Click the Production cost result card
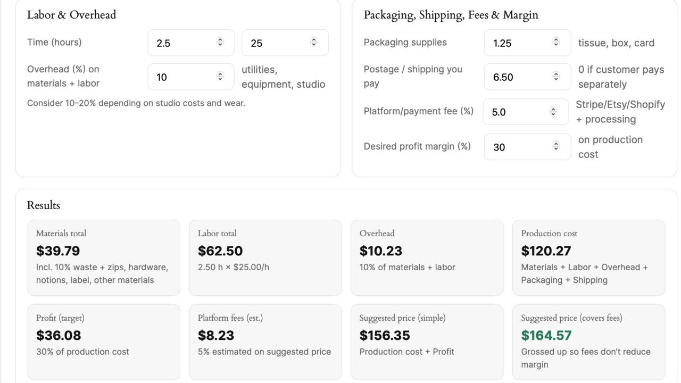The width and height of the screenshot is (681, 383). 588,257
